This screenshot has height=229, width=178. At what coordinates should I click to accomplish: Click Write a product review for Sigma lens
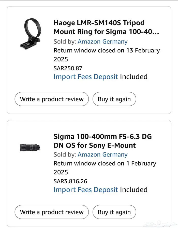[51, 212]
